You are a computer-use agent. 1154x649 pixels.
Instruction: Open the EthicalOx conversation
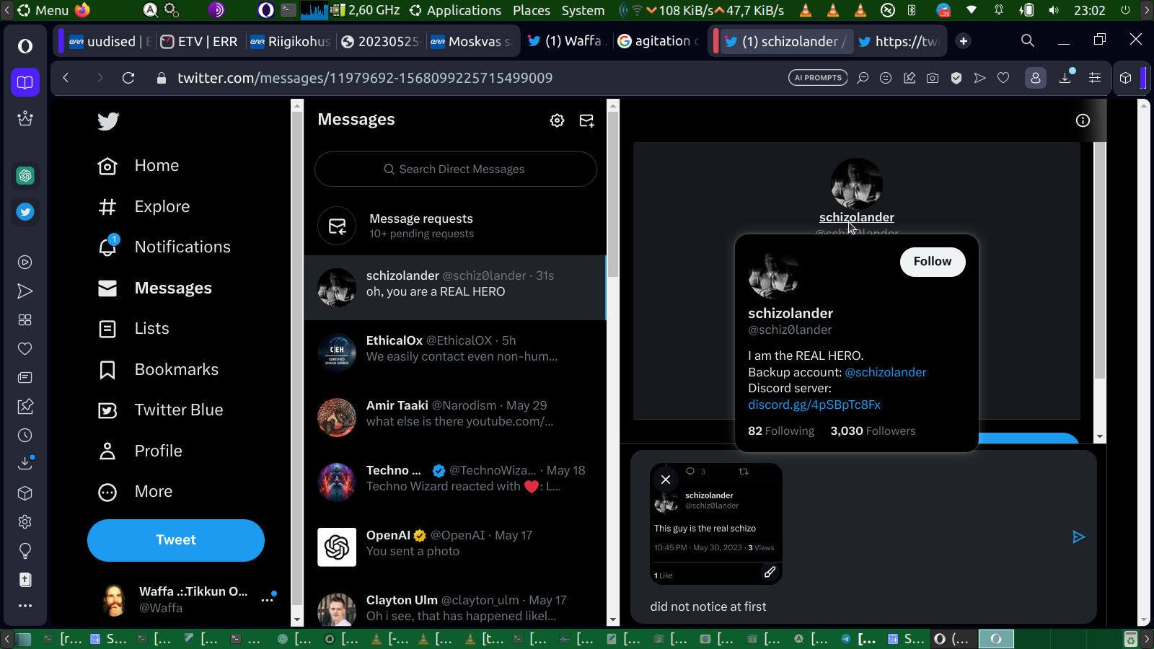[x=455, y=352]
